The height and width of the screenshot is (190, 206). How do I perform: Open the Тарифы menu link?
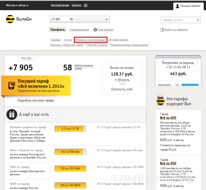55,40
